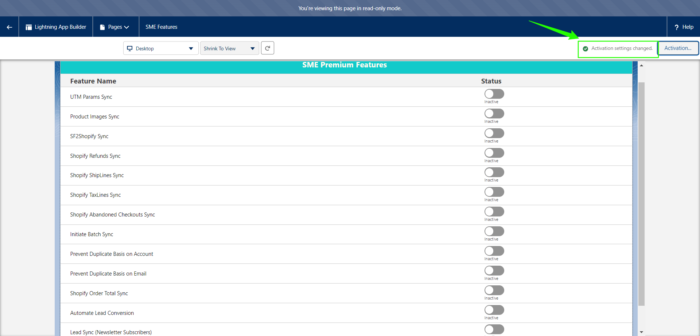
Task: Click the Shopify ShipLines Sync label
Action: coord(97,175)
